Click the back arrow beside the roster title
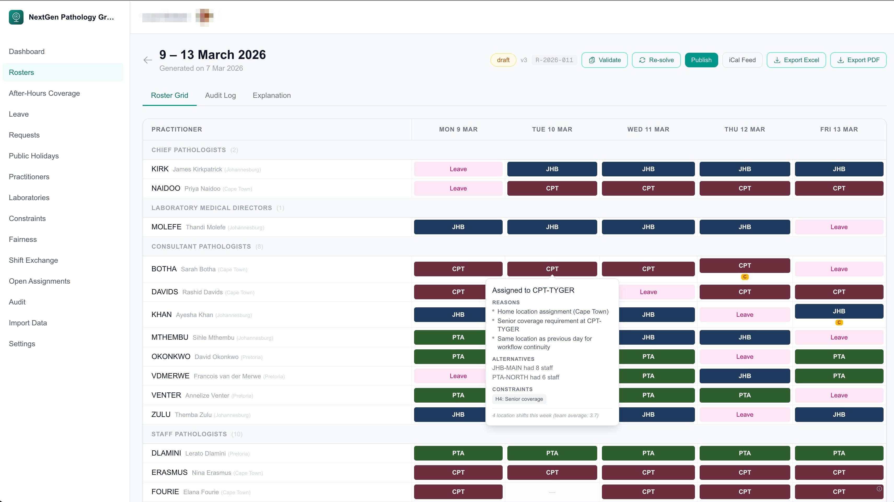The image size is (894, 502). coord(148,60)
